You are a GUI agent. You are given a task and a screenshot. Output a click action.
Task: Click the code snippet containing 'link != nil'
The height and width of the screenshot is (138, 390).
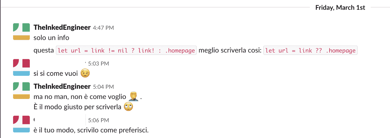[126, 50]
